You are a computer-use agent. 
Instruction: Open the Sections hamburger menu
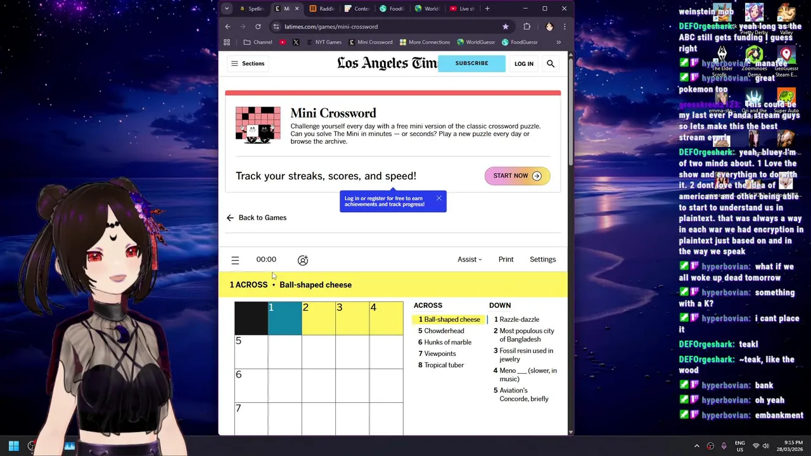(x=248, y=63)
